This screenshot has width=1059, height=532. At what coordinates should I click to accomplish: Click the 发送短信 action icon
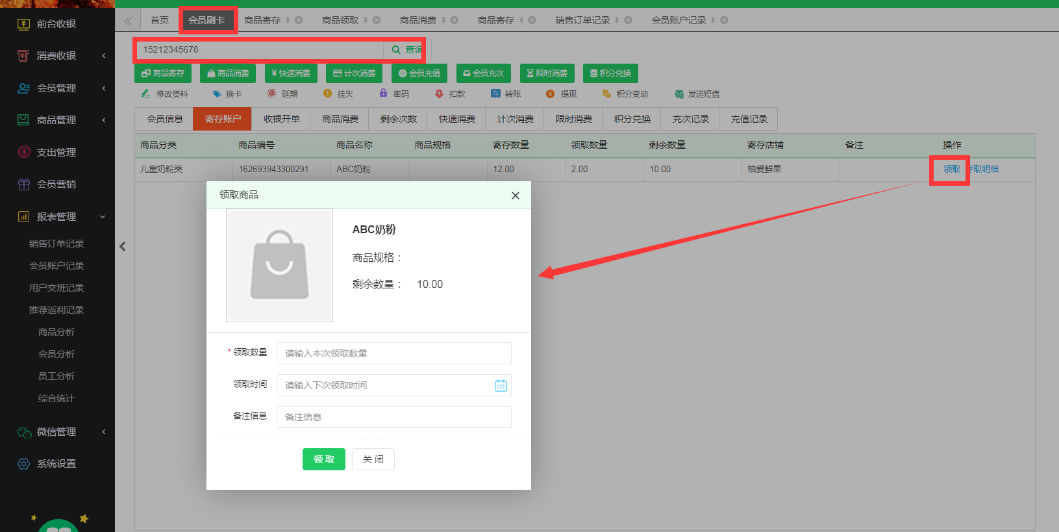coord(679,94)
